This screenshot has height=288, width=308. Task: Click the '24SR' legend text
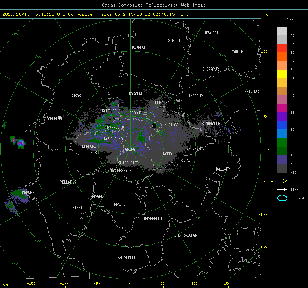[x=294, y=181]
